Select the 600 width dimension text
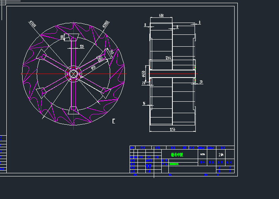 [161, 15]
